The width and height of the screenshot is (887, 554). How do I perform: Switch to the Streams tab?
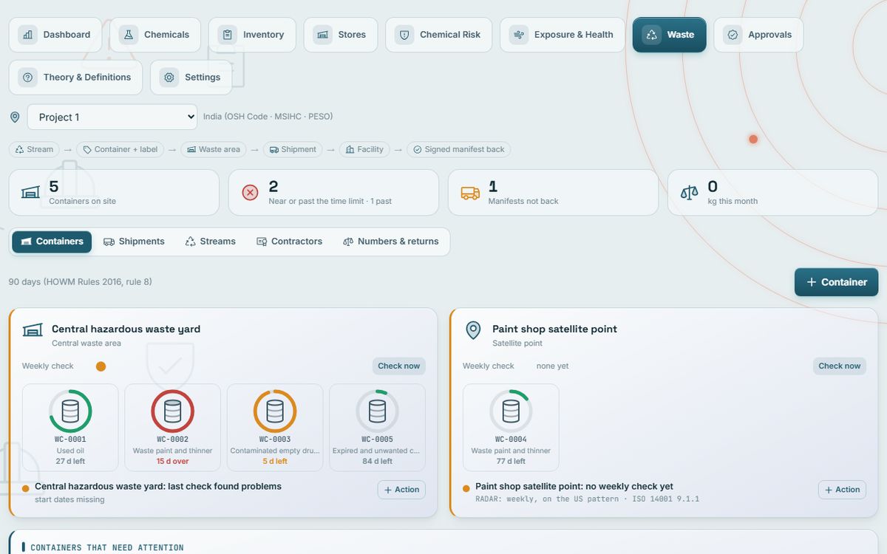click(210, 242)
